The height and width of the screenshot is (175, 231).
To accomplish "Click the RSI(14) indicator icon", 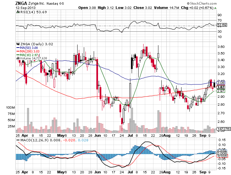I will point(18,12).
